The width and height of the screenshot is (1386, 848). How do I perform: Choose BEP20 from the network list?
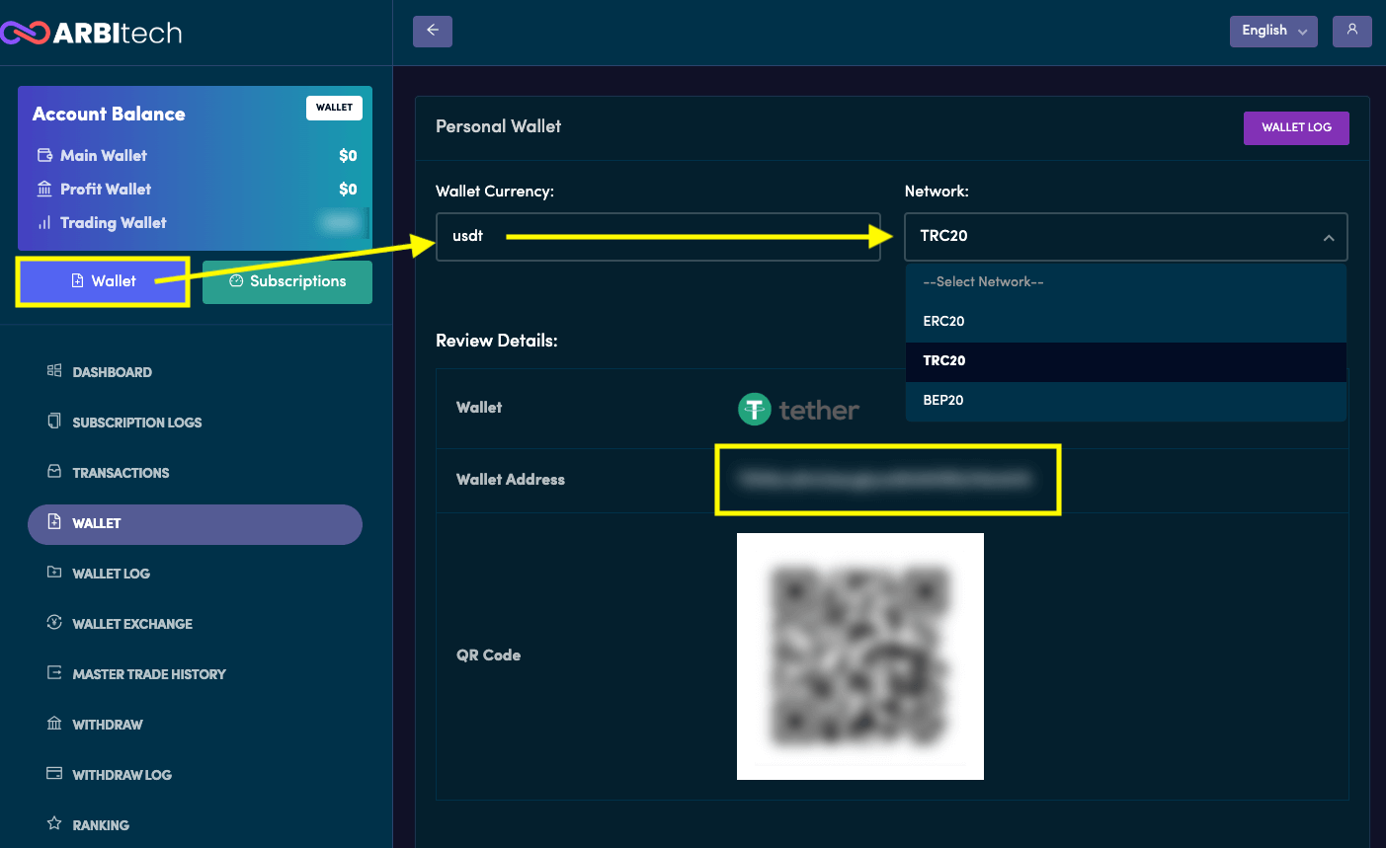(943, 401)
